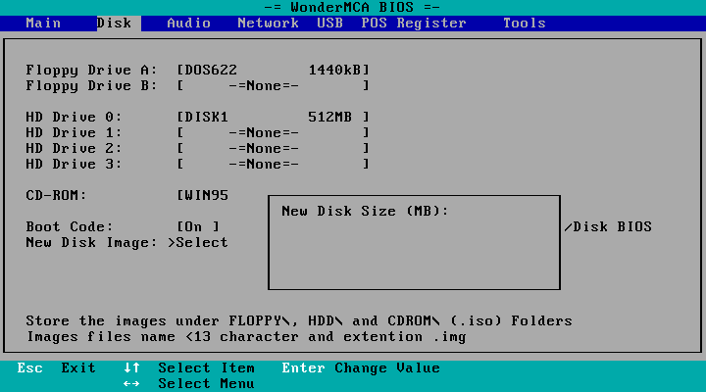Toggle the Boot Code On setting
Image resolution: width=706 pixels, height=392 pixels.
198,226
